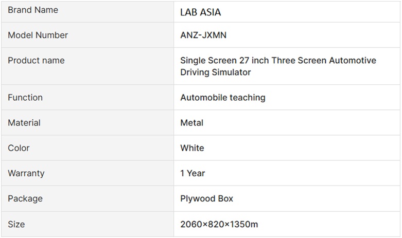This screenshot has height=238, width=402.
Task: Select the 2060×820×1350m size value
Action: 219,225
